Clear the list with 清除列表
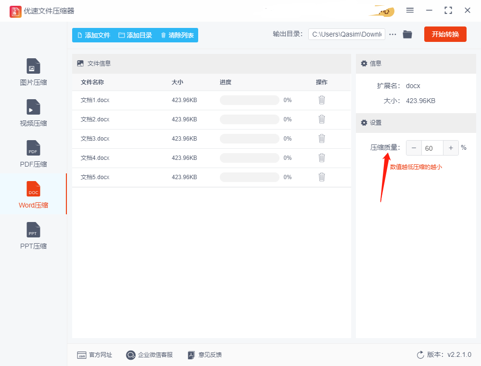Image resolution: width=481 pixels, height=366 pixels. tap(177, 35)
